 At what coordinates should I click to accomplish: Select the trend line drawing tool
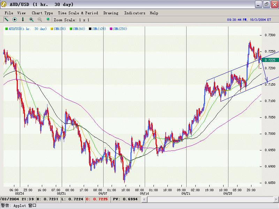[6, 20]
